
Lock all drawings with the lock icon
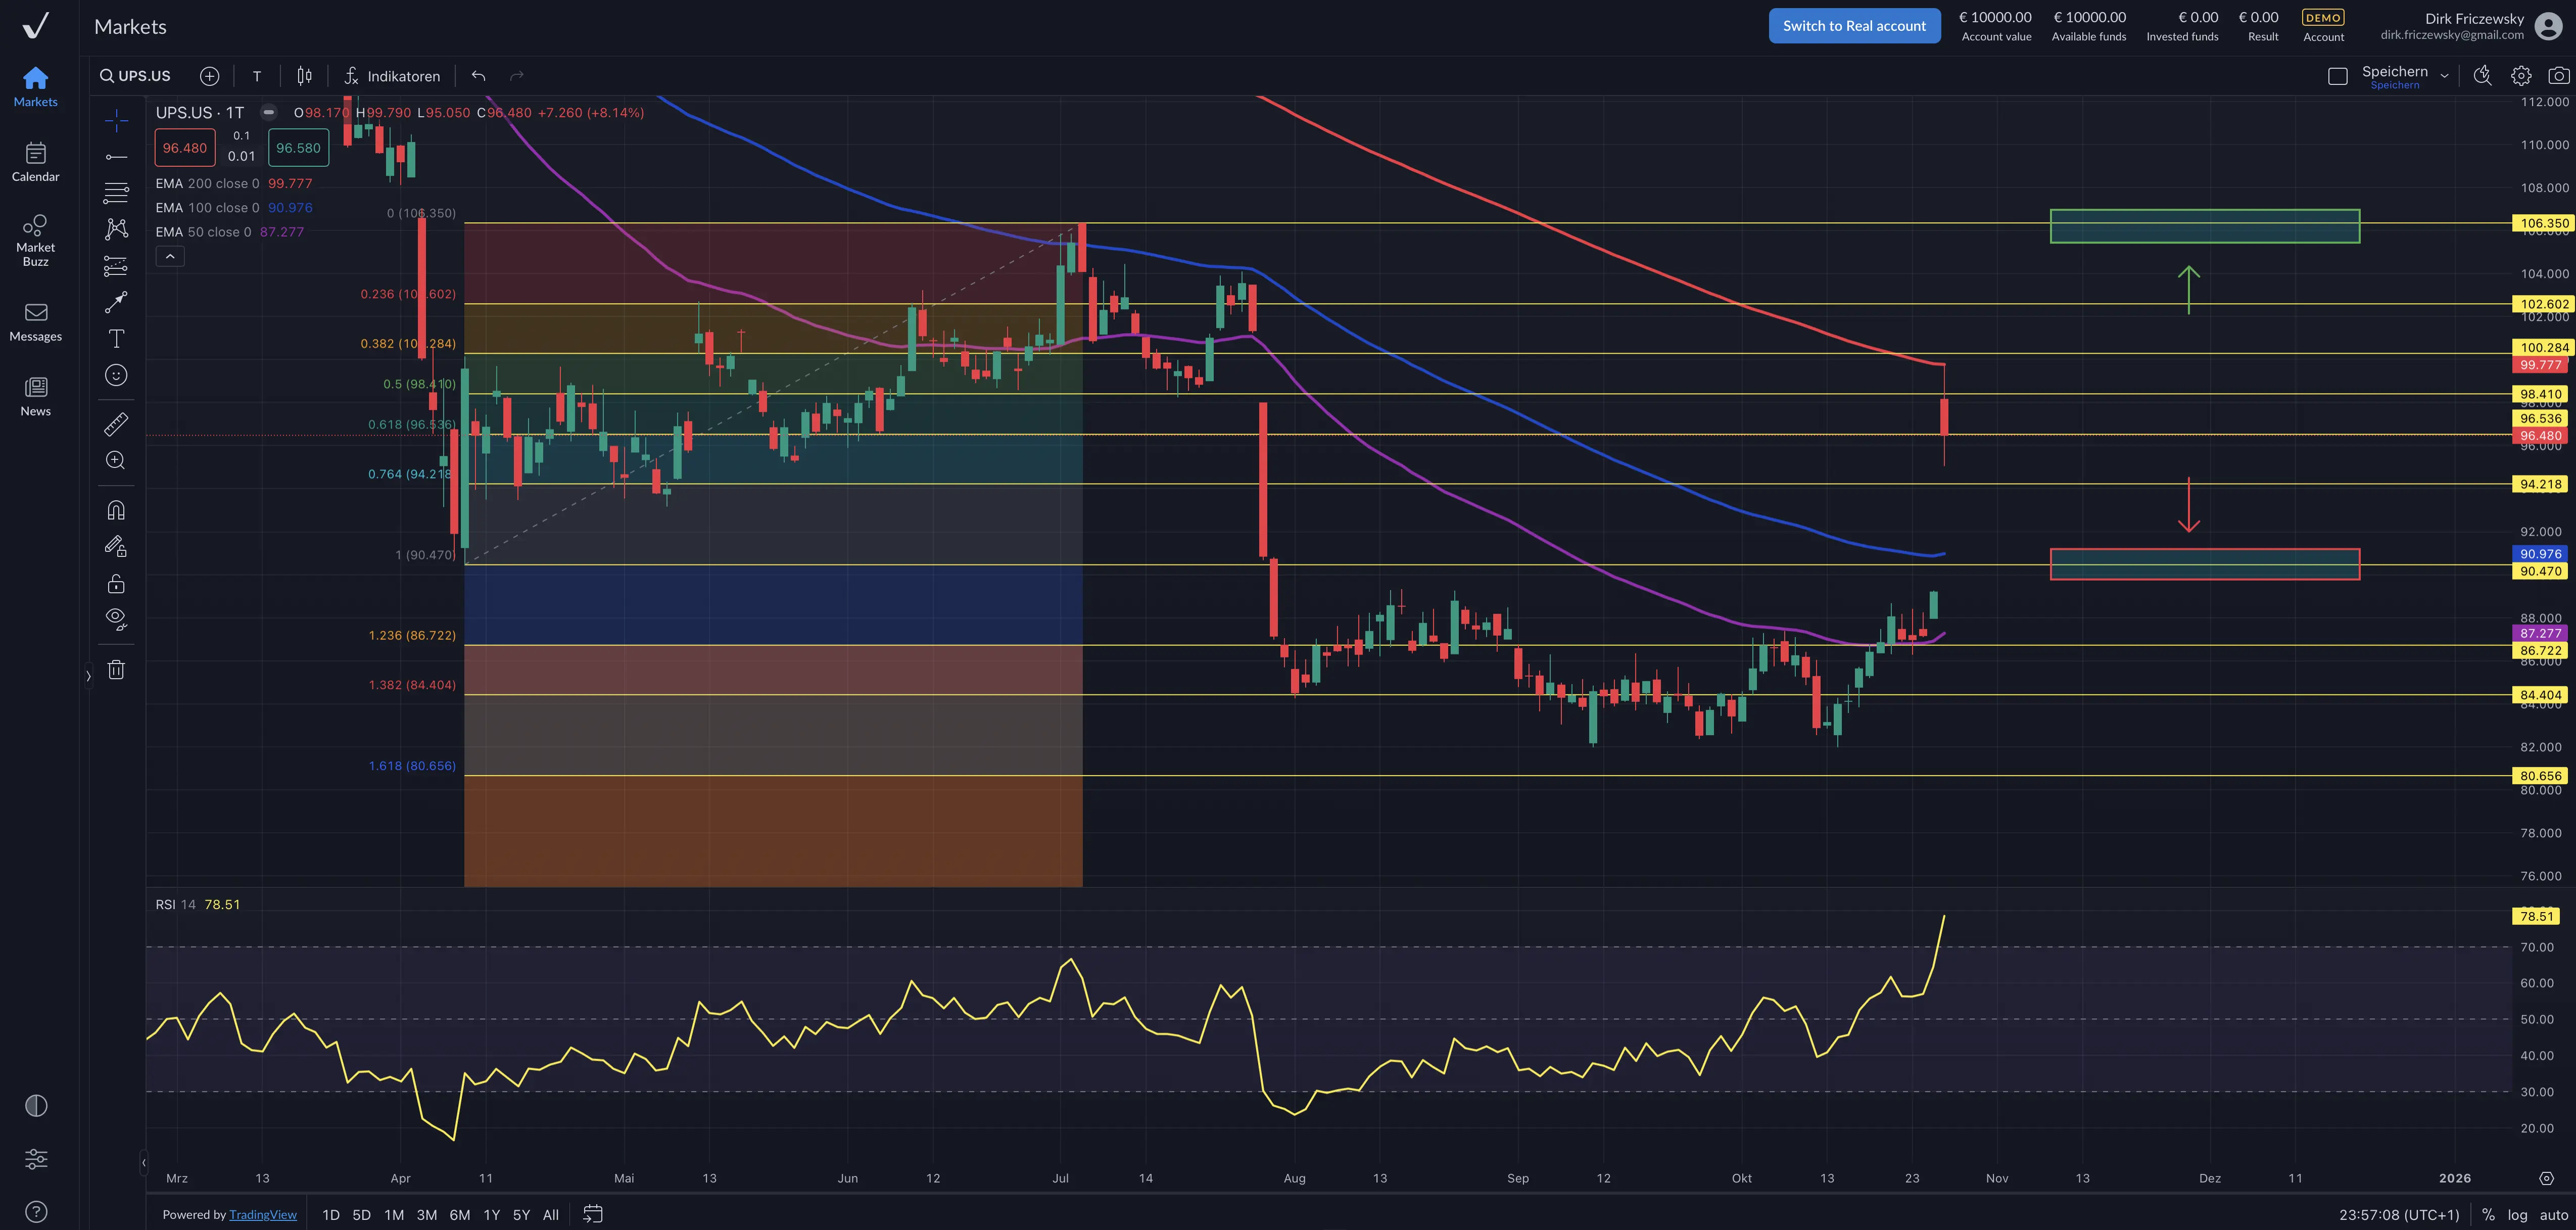(116, 583)
